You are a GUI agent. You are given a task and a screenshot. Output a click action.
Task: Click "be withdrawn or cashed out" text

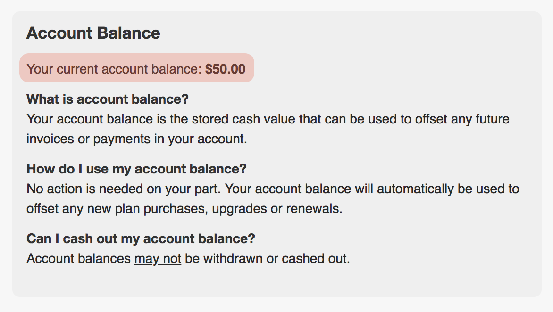(x=268, y=259)
